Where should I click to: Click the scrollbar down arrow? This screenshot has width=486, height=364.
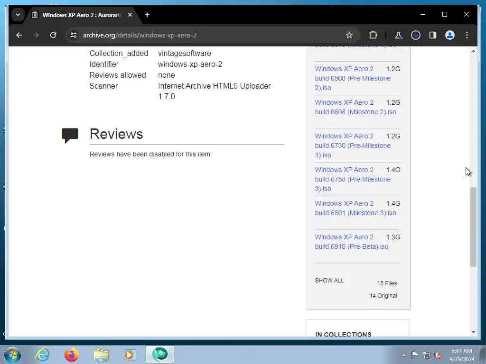pos(473,332)
